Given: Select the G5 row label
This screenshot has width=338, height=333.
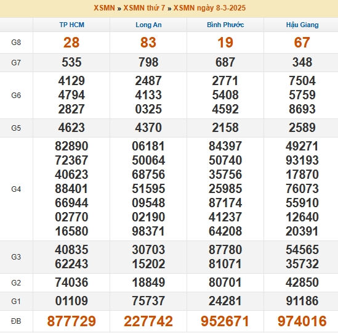Looking at the screenshot, I should coord(16,128).
